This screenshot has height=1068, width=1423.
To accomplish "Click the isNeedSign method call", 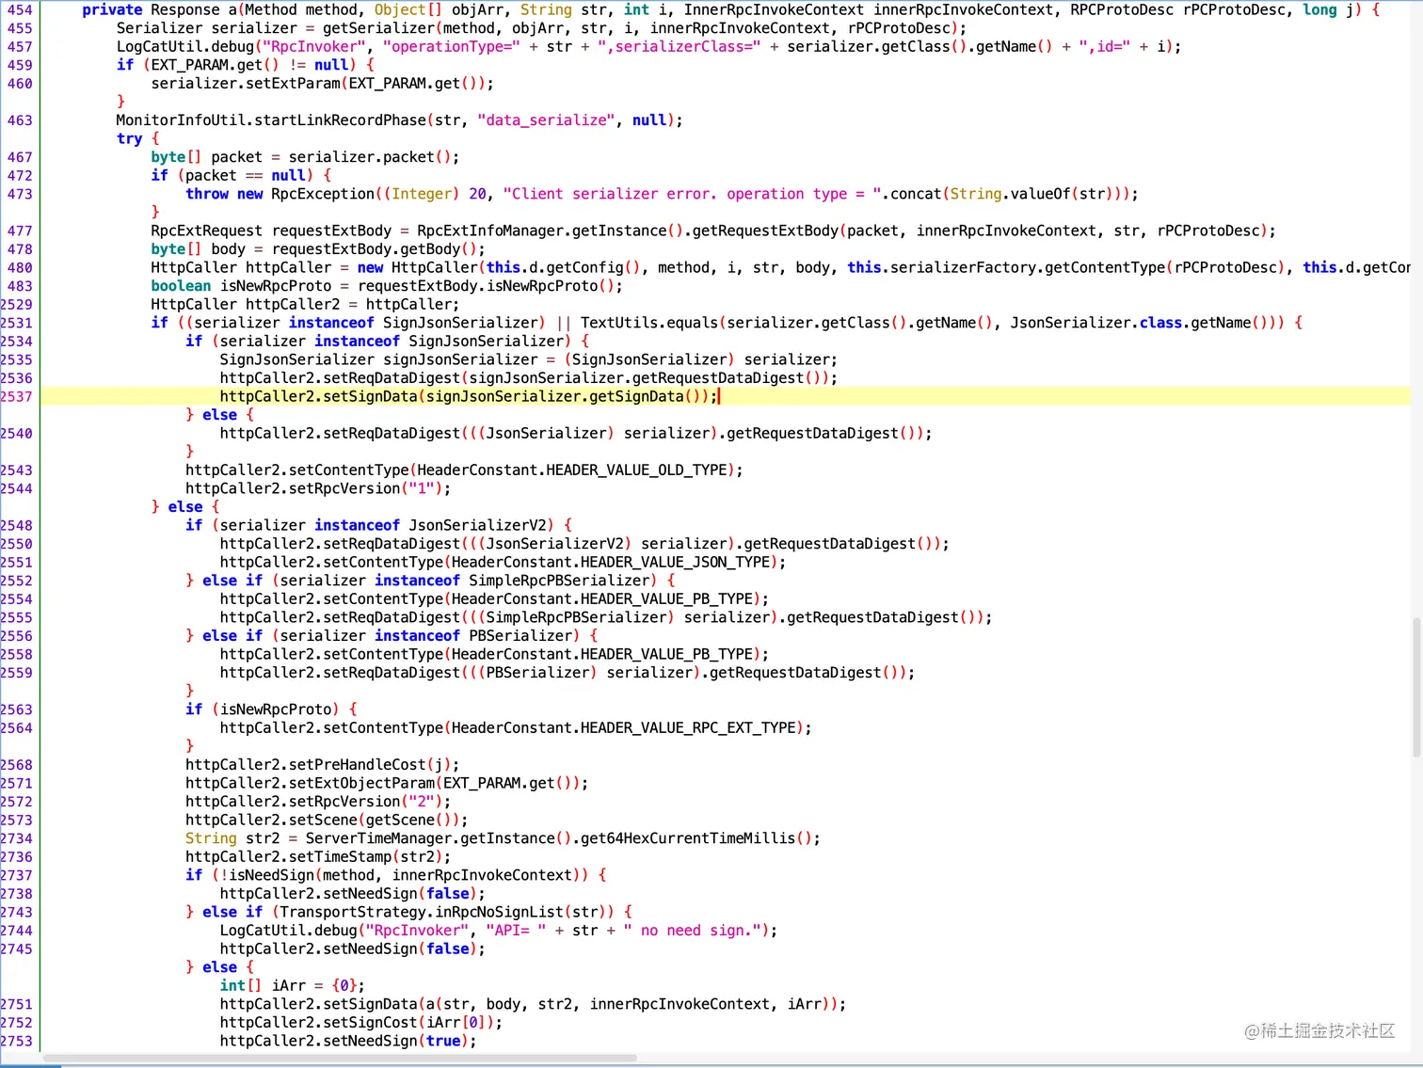I will [271, 875].
